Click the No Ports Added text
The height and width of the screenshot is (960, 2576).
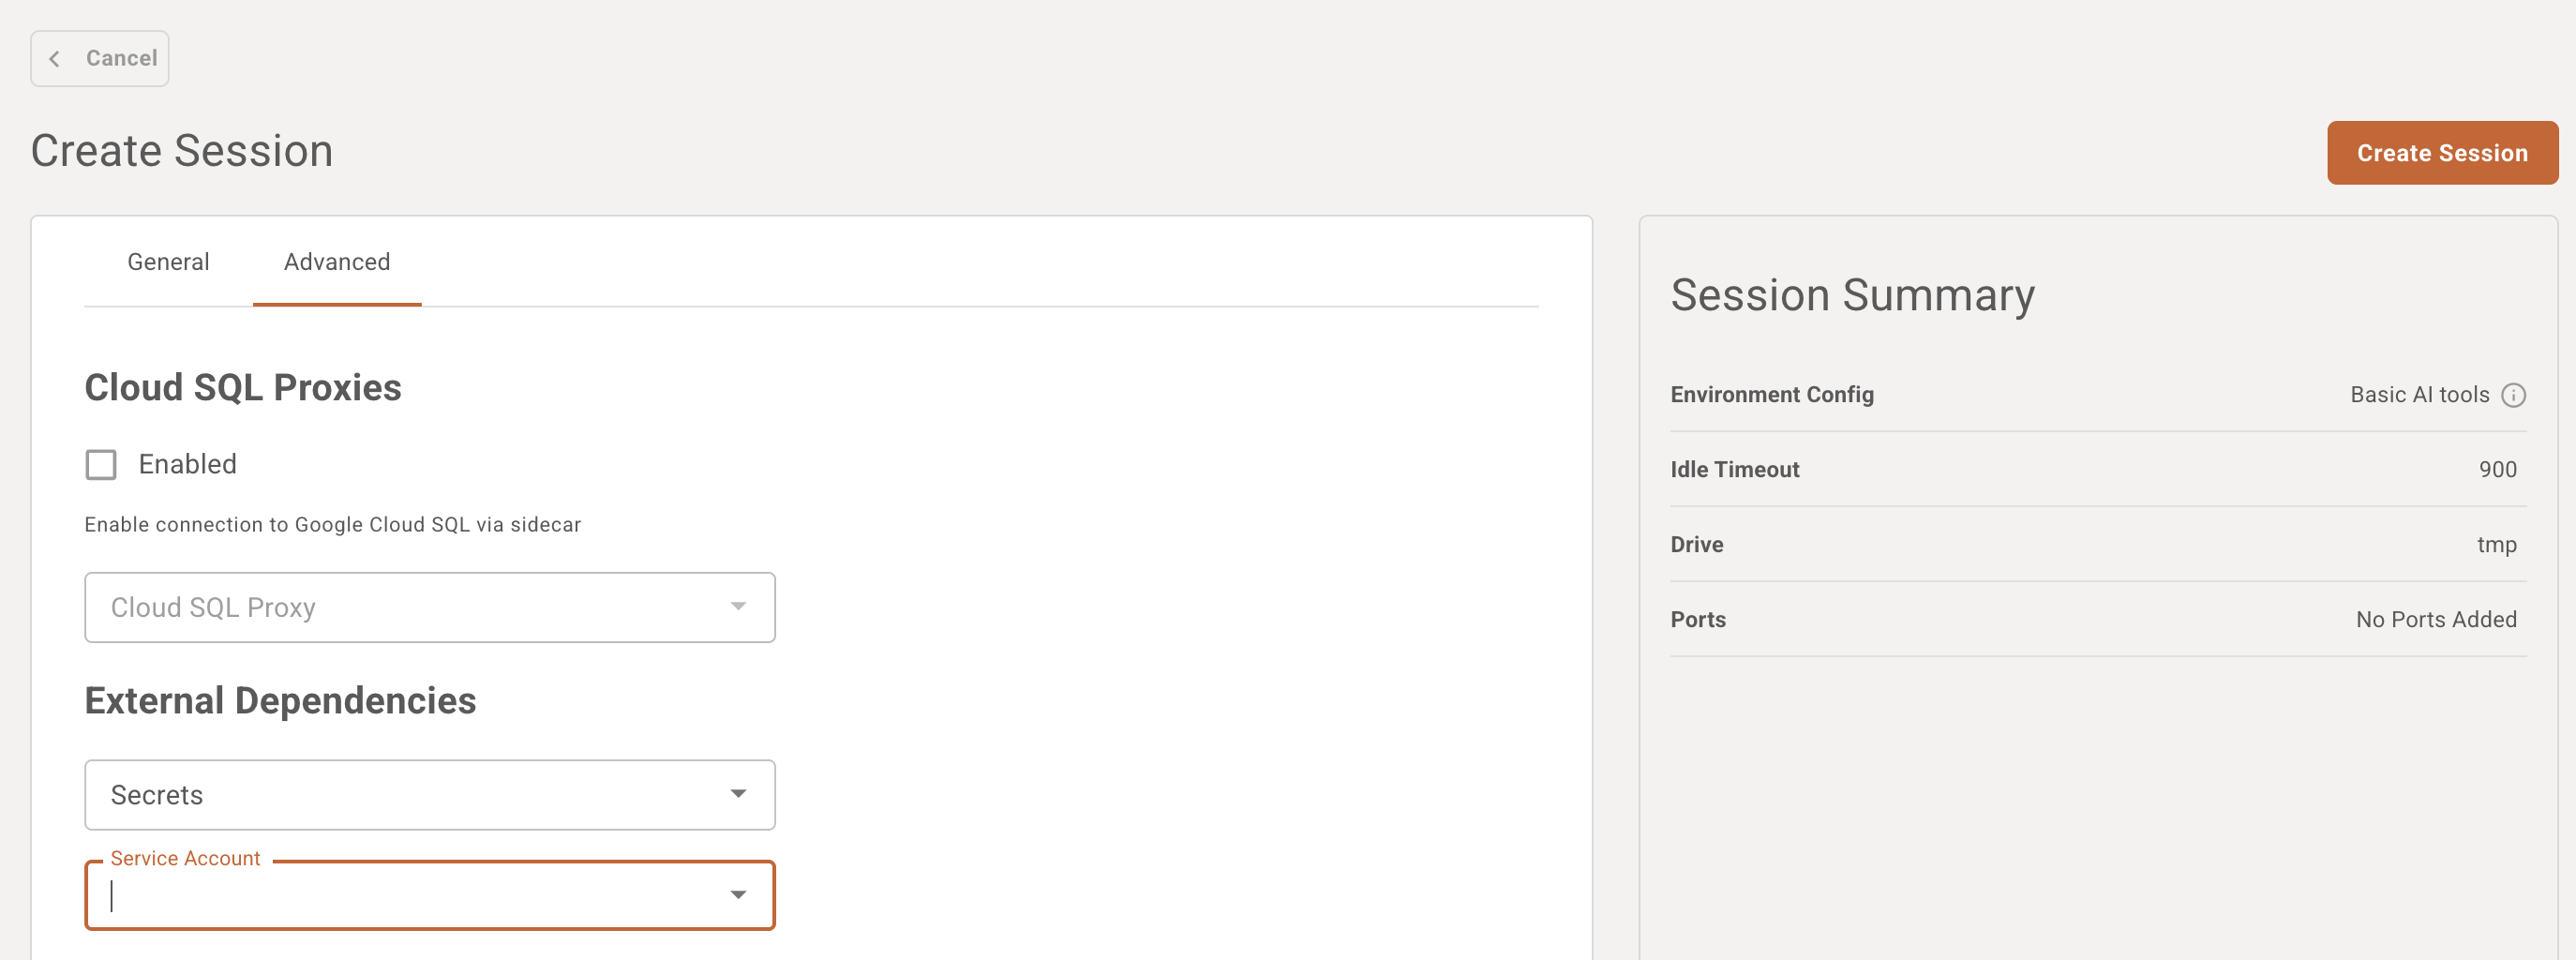(2435, 620)
